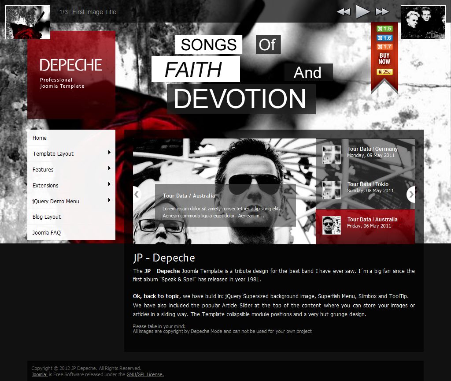Expand the Template Layout submenu arrow

tap(109, 153)
